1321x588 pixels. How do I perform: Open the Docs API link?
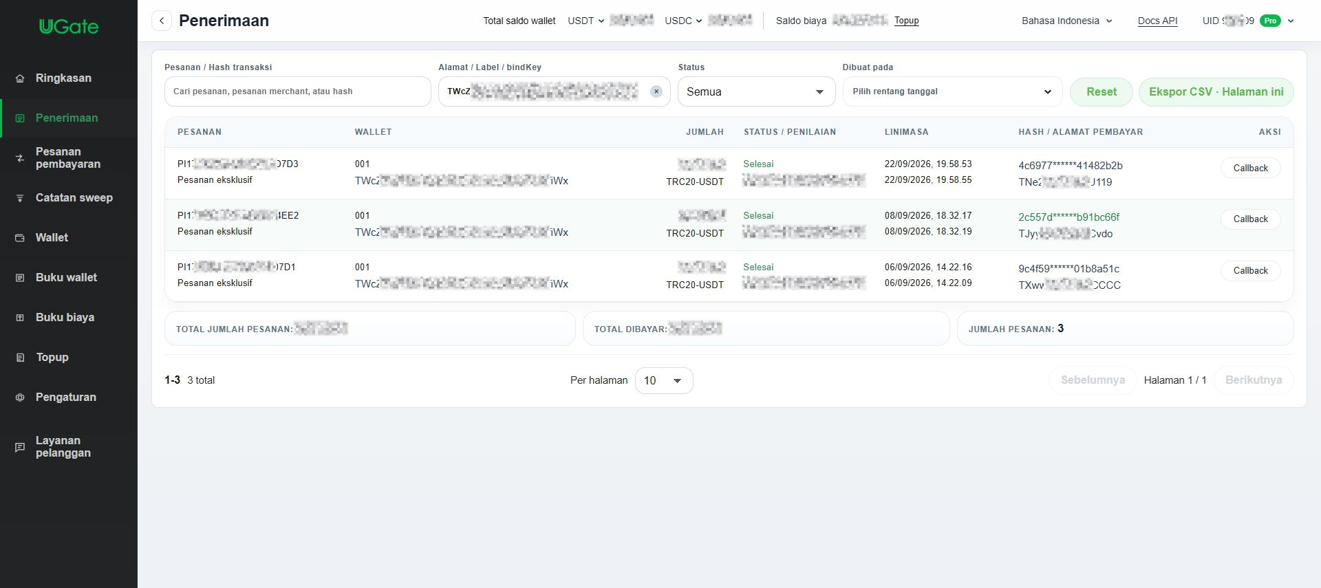[x=1157, y=21]
